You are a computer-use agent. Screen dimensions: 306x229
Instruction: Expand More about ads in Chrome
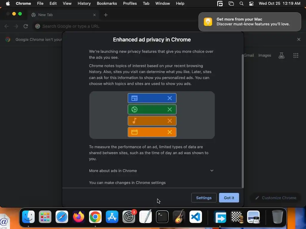click(151, 171)
